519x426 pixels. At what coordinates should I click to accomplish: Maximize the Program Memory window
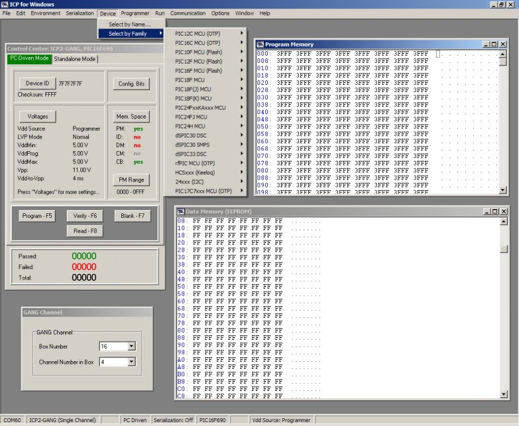[x=494, y=44]
